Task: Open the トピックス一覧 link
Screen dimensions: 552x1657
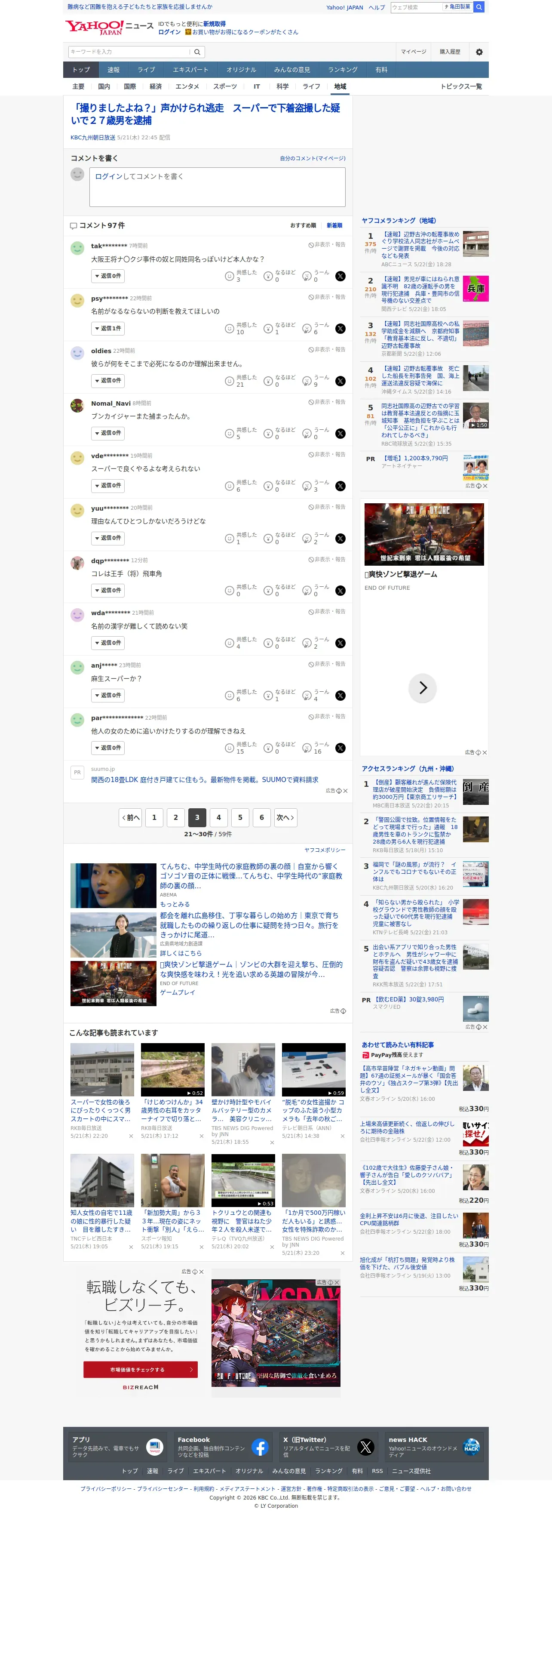Action: tap(461, 87)
